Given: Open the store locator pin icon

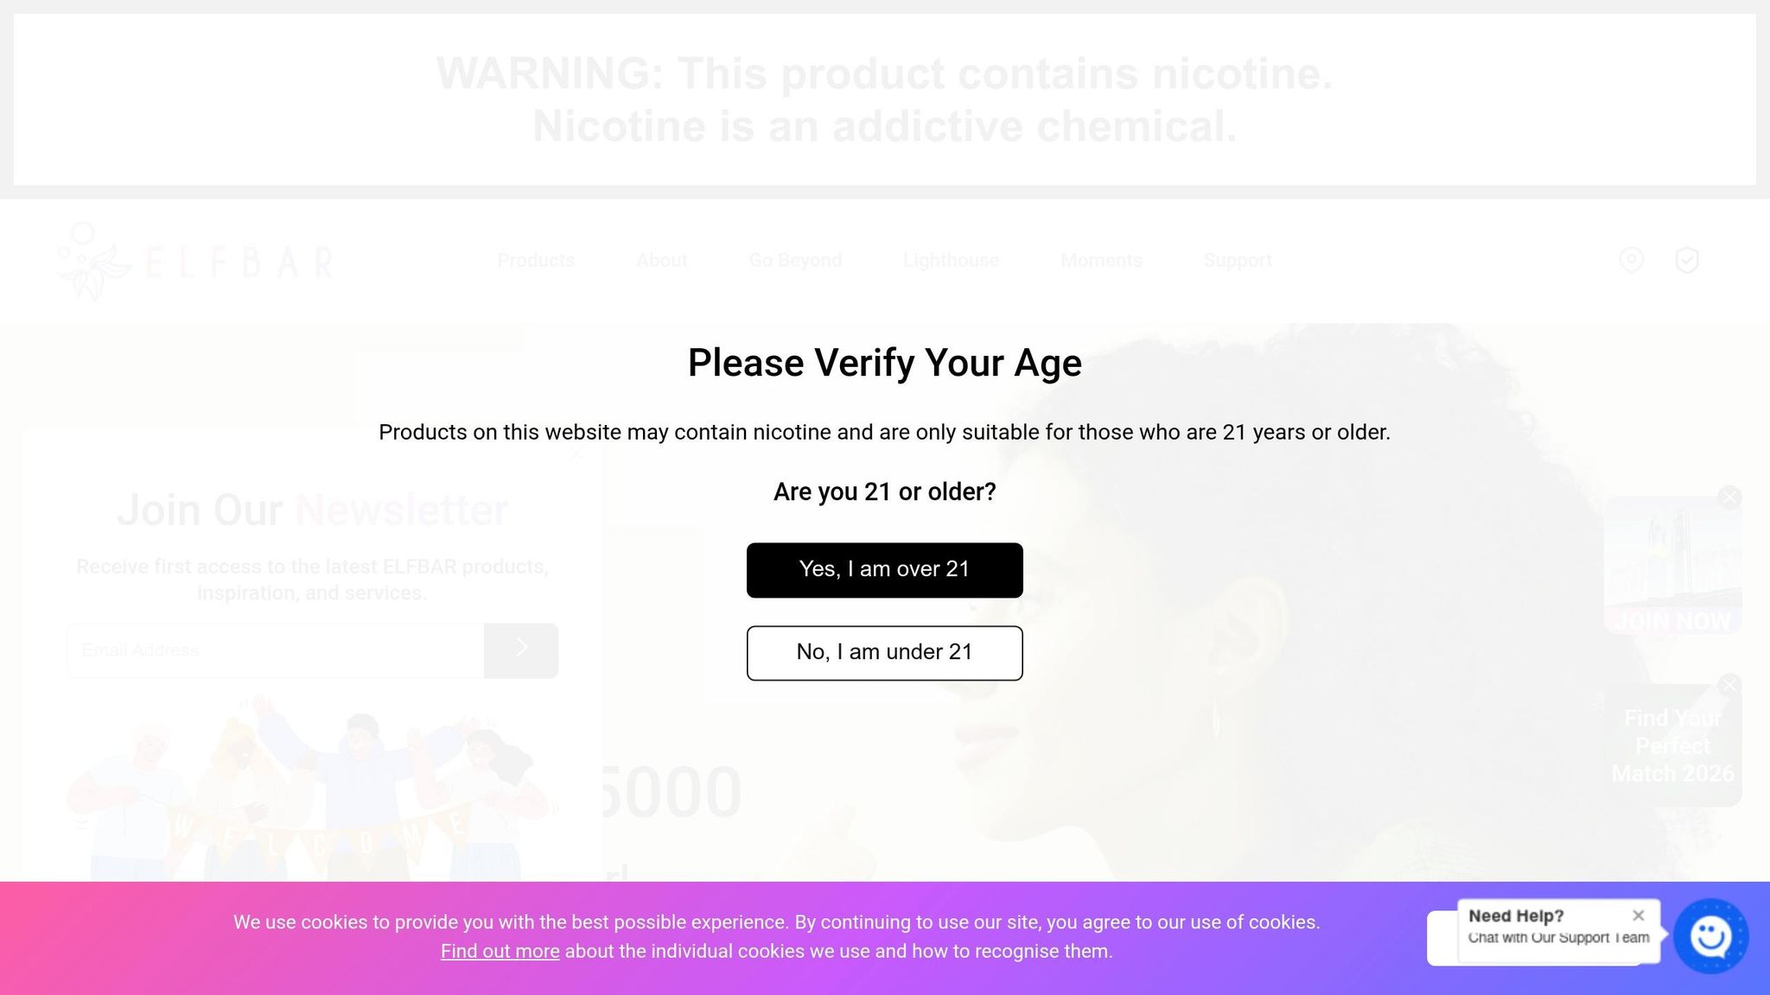Looking at the screenshot, I should coord(1631,260).
